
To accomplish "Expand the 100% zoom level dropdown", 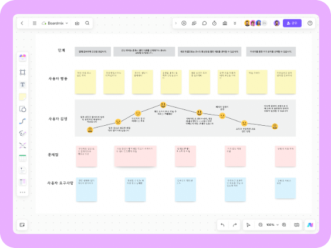I will [x=272, y=225].
